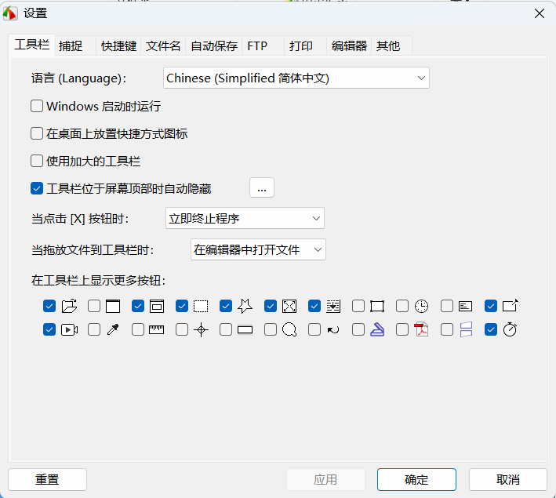Tick the box beside PDF icon
This screenshot has height=498, width=556.
coord(402,330)
